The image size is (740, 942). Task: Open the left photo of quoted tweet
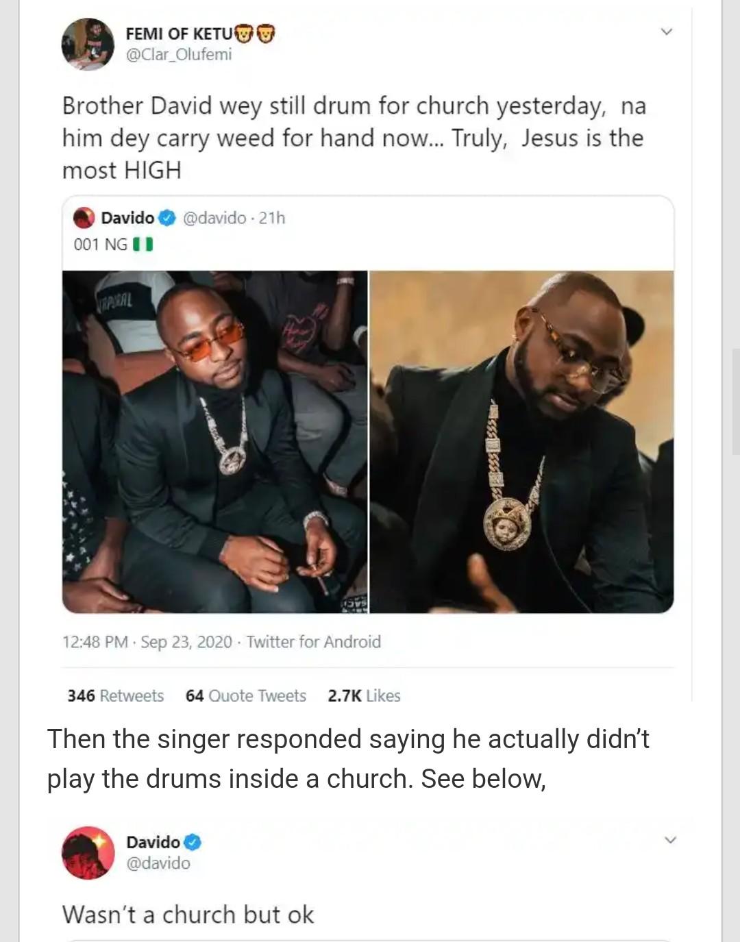tap(215, 441)
